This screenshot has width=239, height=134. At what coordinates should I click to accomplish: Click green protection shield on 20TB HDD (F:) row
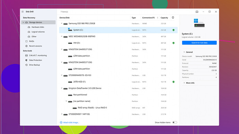[174, 82]
